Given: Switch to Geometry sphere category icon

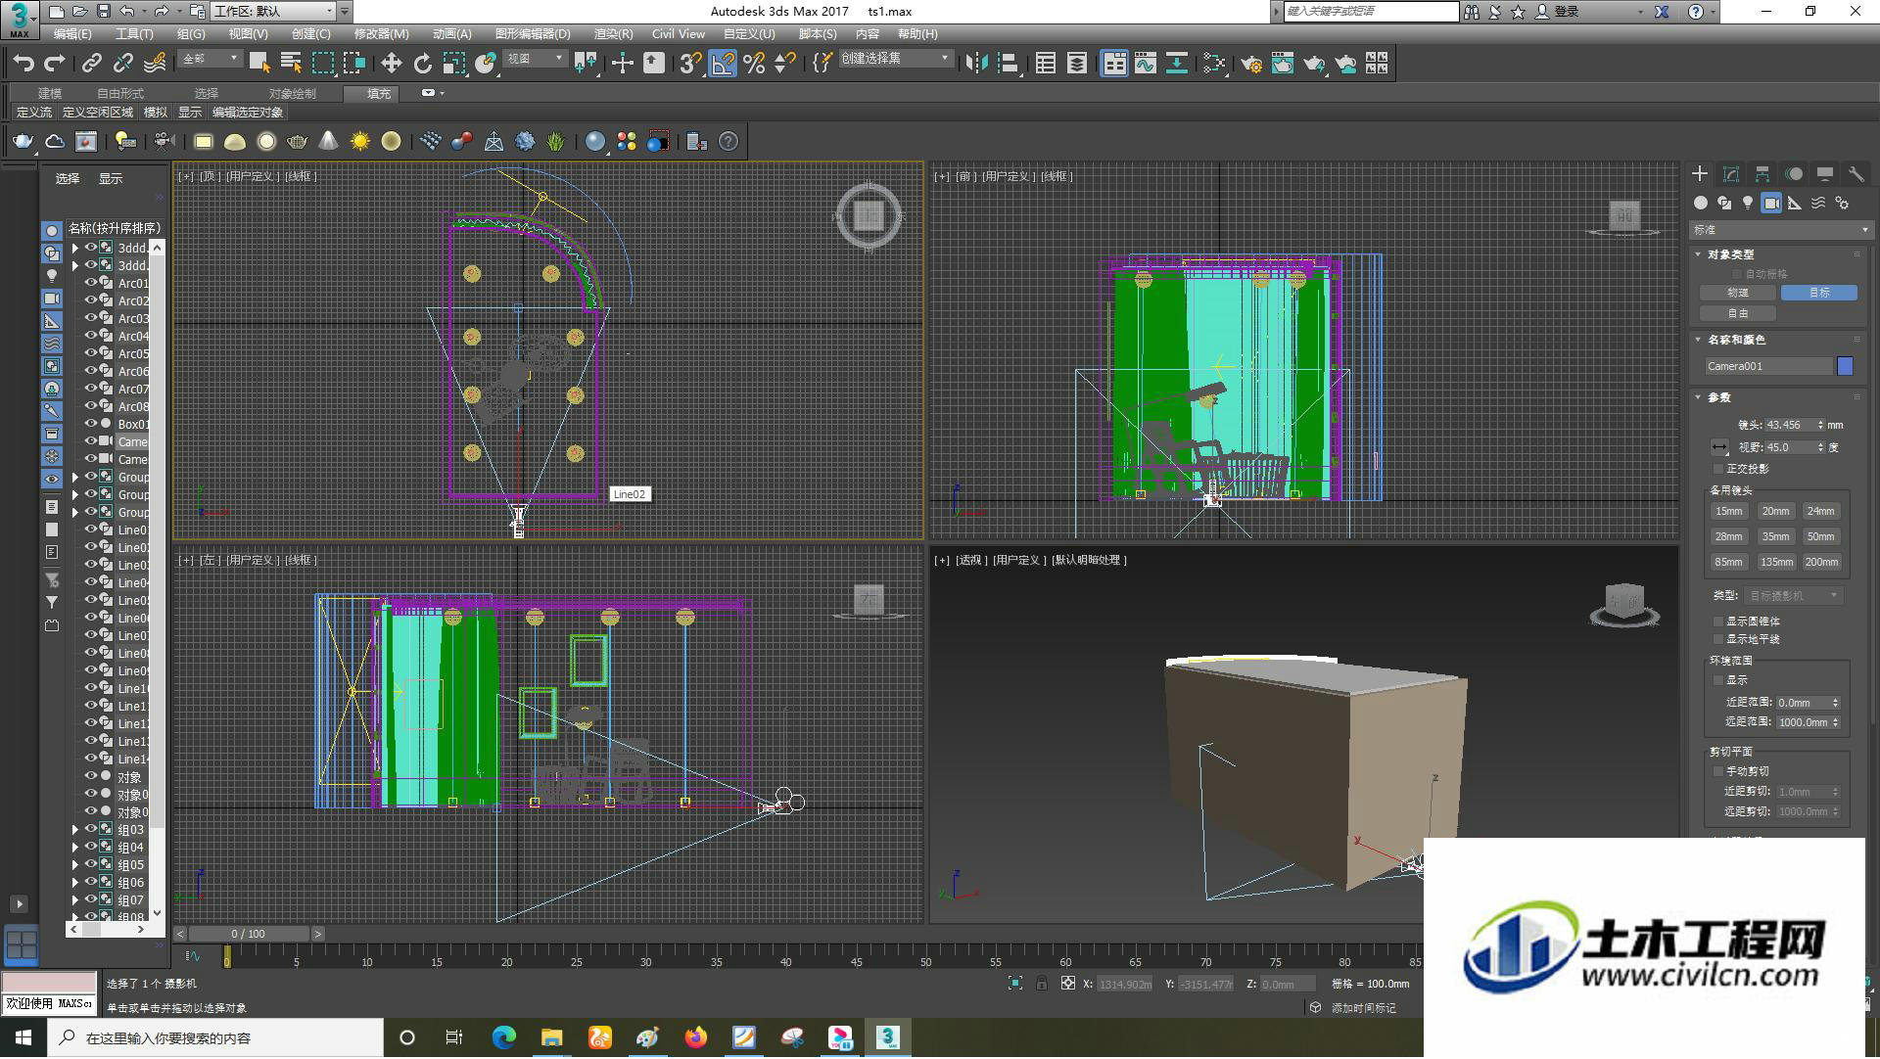Looking at the screenshot, I should 1701,203.
